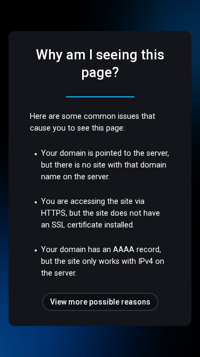Click the blue divider line under the heading
This screenshot has width=200, height=357.
pyautogui.click(x=100, y=97)
